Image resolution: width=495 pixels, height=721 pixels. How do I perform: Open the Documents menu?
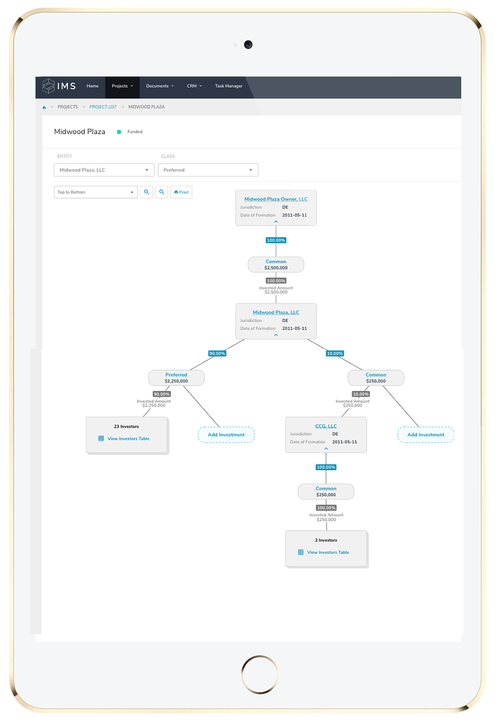(x=160, y=86)
